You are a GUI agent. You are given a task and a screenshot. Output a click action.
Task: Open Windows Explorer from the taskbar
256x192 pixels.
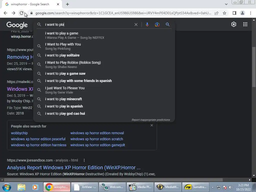click(21, 187)
